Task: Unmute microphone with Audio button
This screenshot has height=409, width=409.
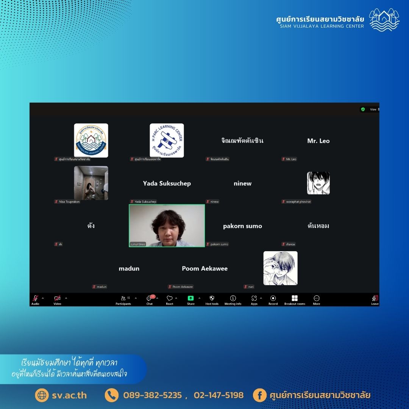Action: [35, 299]
